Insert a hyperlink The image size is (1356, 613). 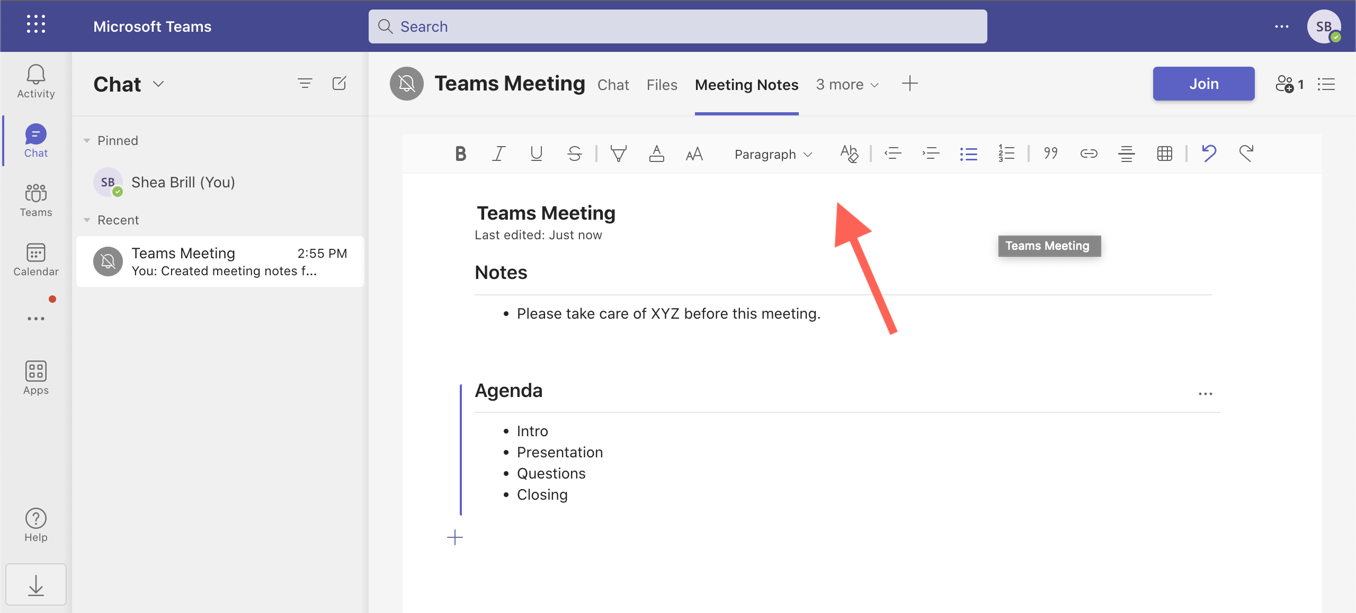tap(1089, 154)
